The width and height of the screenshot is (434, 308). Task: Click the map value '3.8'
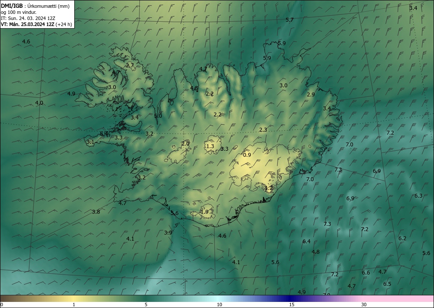point(96,212)
